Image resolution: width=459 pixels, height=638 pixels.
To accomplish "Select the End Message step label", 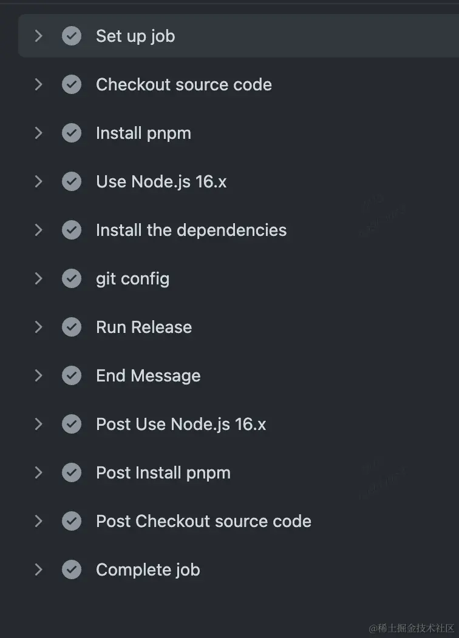I will pos(148,375).
